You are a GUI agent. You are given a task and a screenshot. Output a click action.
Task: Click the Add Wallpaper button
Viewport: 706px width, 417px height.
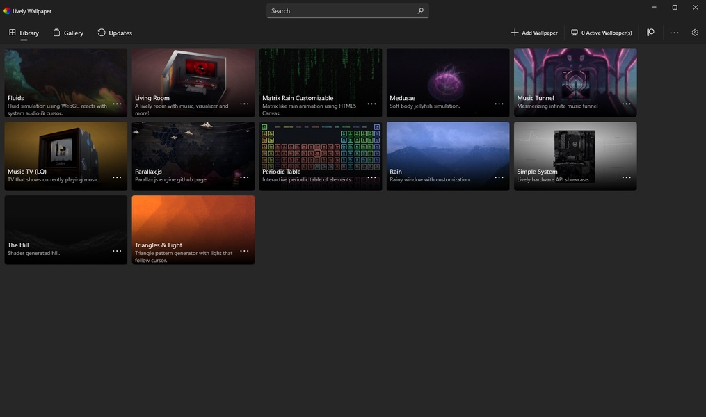534,33
